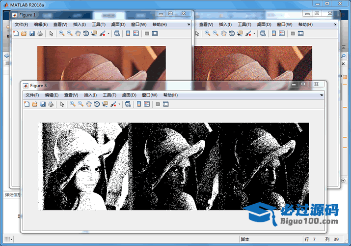The width and height of the screenshot is (351, 246).
Task: Click binary Lena image in Figure 3
Action: coord(173,166)
